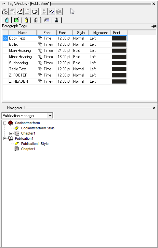Screen dimensions: 158x248
Task: Select Publication1 Style in the tree
Action: 35,144
